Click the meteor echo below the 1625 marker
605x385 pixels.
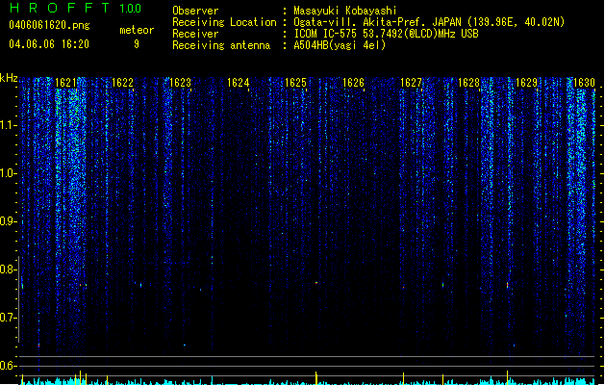[316, 283]
